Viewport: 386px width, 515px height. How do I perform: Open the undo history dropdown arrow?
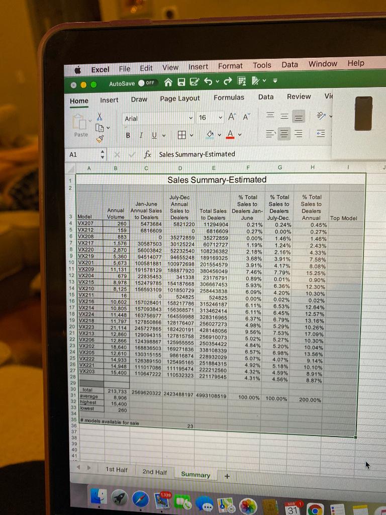pyautogui.click(x=217, y=81)
